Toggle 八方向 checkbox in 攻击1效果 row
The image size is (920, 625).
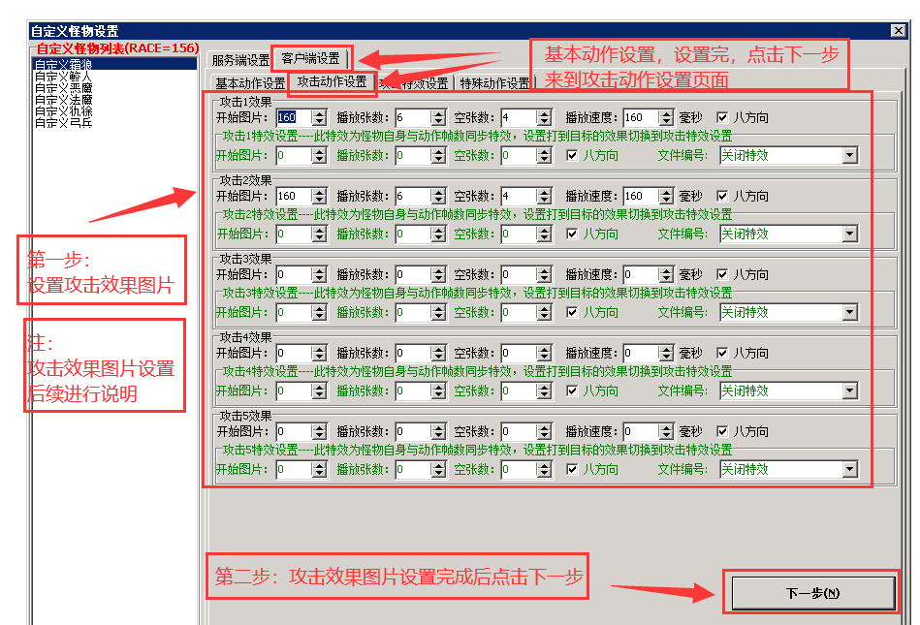coord(722,117)
